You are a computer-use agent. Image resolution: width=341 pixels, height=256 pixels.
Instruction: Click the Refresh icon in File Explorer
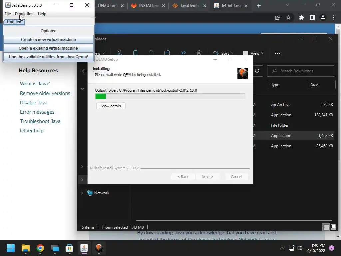[257, 71]
